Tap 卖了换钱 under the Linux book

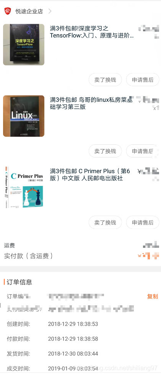(x=105, y=151)
